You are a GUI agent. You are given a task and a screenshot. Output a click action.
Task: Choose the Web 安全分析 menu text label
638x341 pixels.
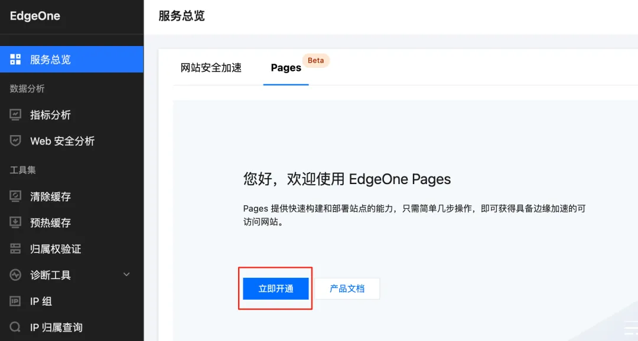pos(62,141)
